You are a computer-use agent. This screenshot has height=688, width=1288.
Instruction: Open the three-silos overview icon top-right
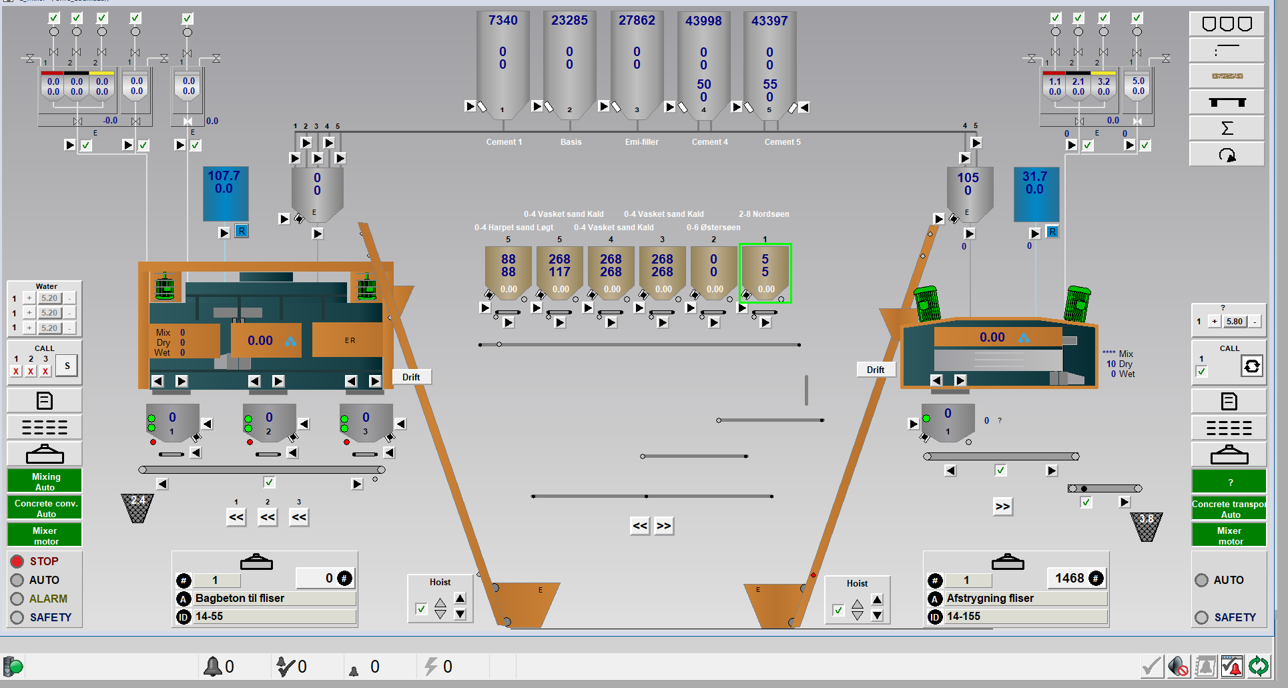[x=1226, y=23]
